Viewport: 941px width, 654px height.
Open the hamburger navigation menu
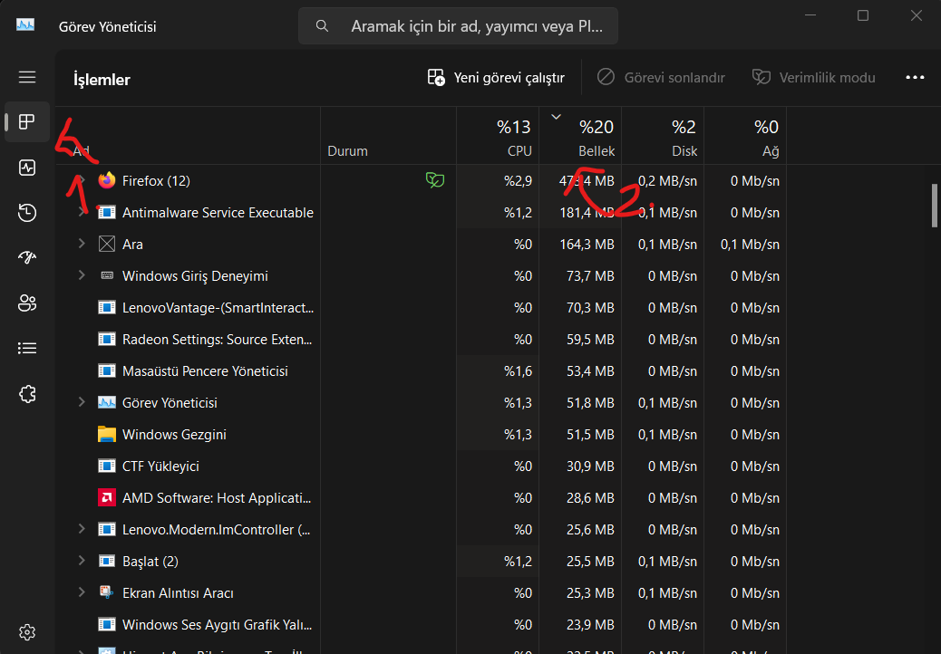click(x=27, y=78)
